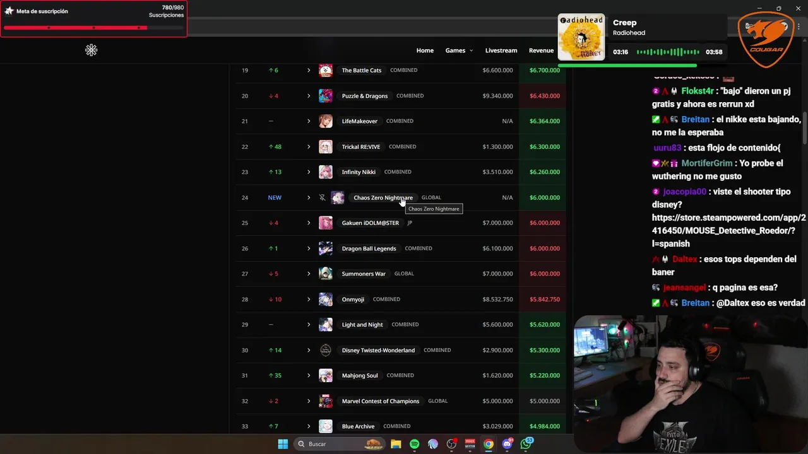Click the muted bell icon beside Chaos Zero Nightmare

click(322, 197)
